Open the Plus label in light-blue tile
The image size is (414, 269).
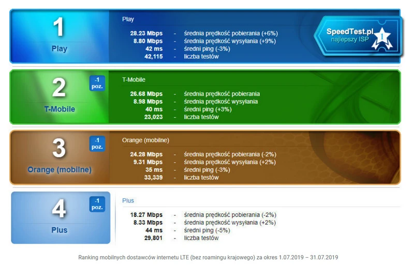(59, 230)
